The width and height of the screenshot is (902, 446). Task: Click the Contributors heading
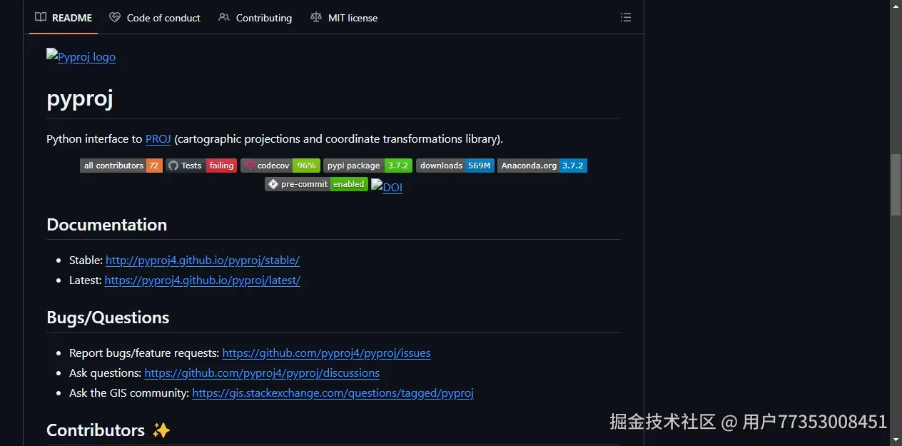click(108, 430)
